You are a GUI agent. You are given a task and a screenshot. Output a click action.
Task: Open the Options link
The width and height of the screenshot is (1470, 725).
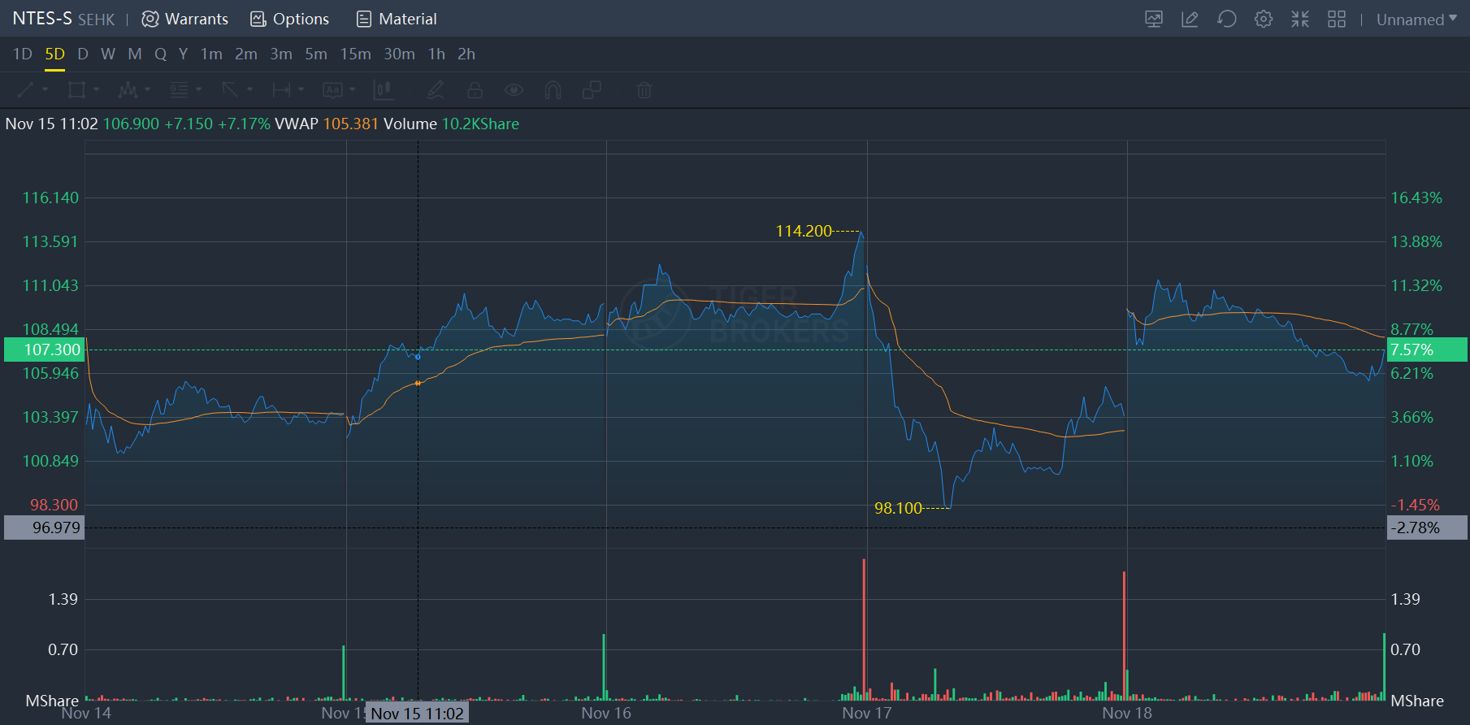point(301,19)
